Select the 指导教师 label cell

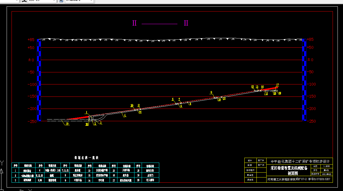tap(250, 170)
